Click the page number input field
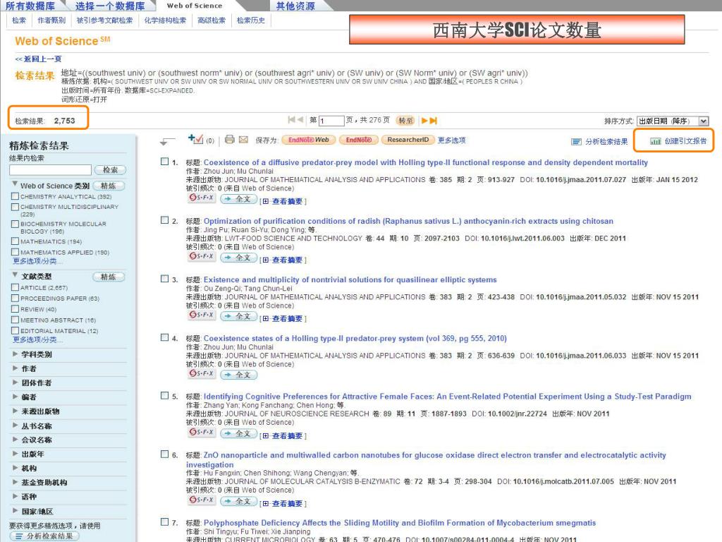Screen dimensions: 722x542 tap(331, 121)
